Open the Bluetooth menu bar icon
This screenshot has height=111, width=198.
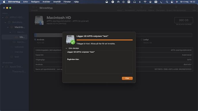140,2
